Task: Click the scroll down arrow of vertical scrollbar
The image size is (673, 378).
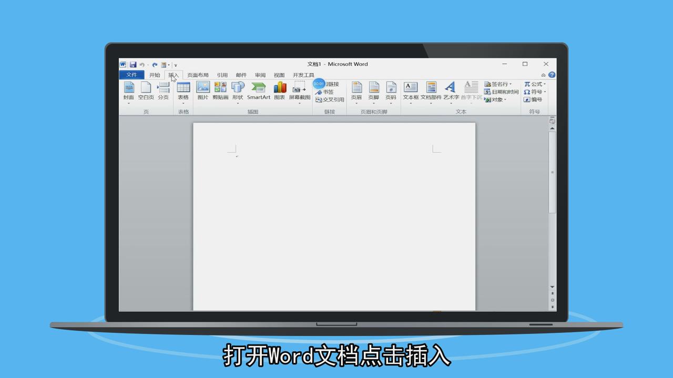Action: coord(552,287)
